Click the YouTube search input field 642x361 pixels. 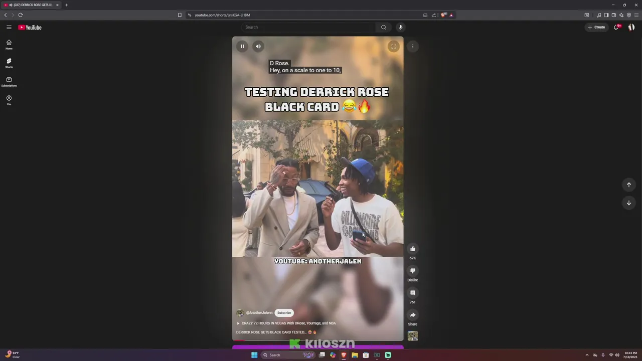308,27
